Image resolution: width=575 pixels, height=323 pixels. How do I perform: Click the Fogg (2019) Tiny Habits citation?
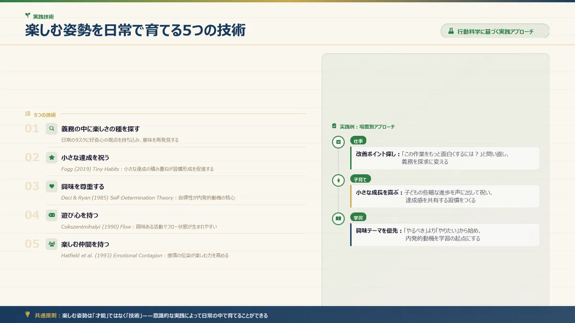(x=138, y=169)
